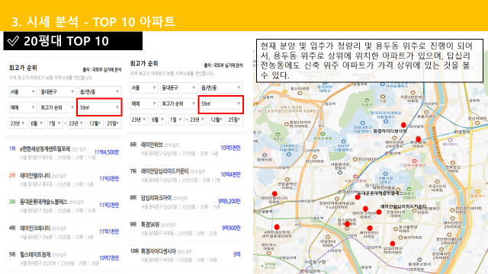Viewport: 488px width, 274px height.
Task: Click the 삼육서울병원 hospital icon on map
Action: pyautogui.click(x=414, y=161)
